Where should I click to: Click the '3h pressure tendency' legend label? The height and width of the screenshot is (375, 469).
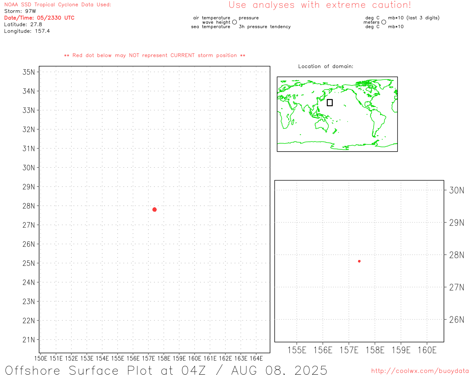point(265,27)
